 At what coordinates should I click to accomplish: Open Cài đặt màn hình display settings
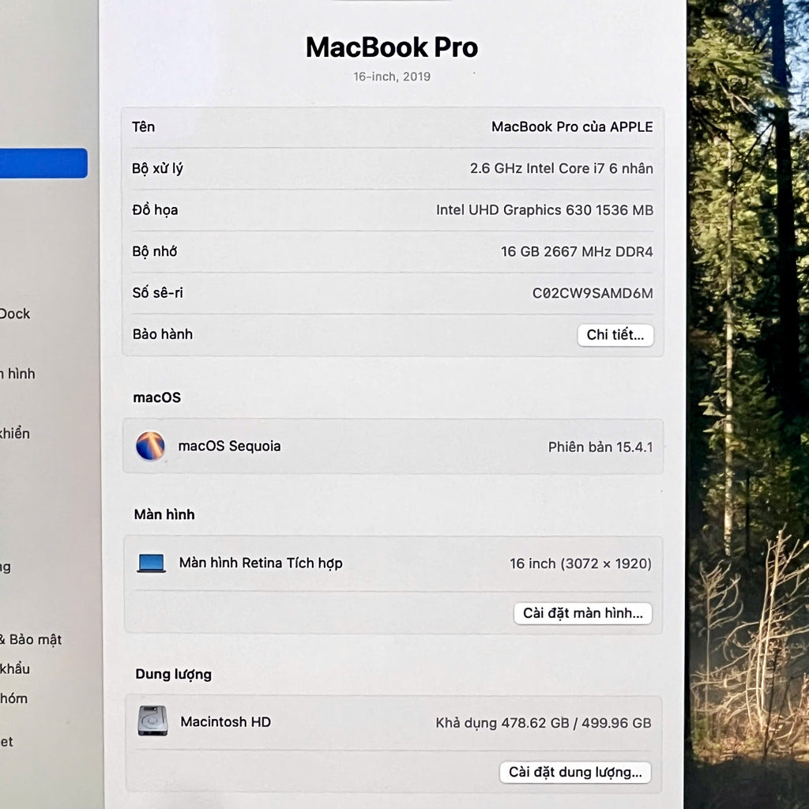[582, 613]
